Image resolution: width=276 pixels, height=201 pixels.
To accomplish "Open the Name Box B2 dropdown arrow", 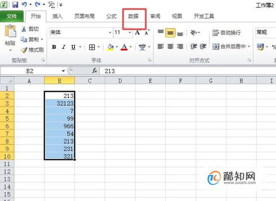I will click(x=63, y=71).
